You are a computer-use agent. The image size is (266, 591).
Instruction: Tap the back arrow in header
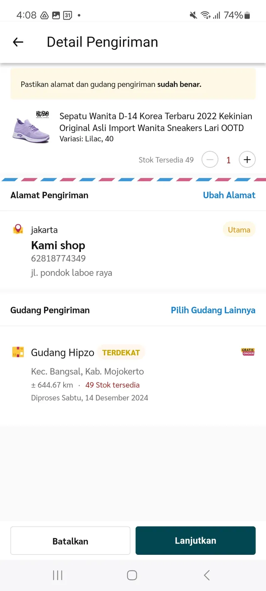[18, 42]
